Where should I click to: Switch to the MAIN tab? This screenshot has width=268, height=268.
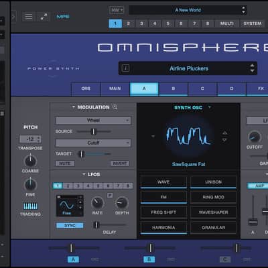tap(115, 88)
